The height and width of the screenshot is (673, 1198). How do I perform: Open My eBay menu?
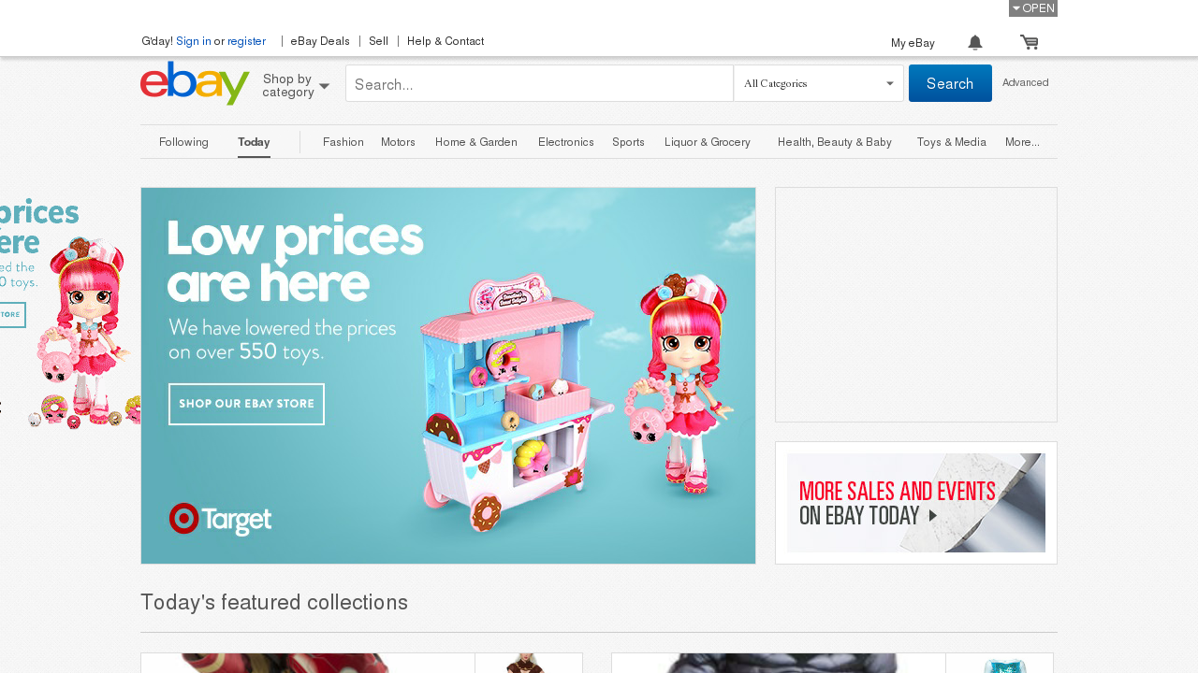coord(913,43)
